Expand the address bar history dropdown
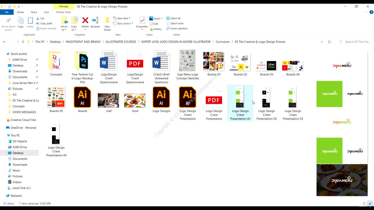 322,42
